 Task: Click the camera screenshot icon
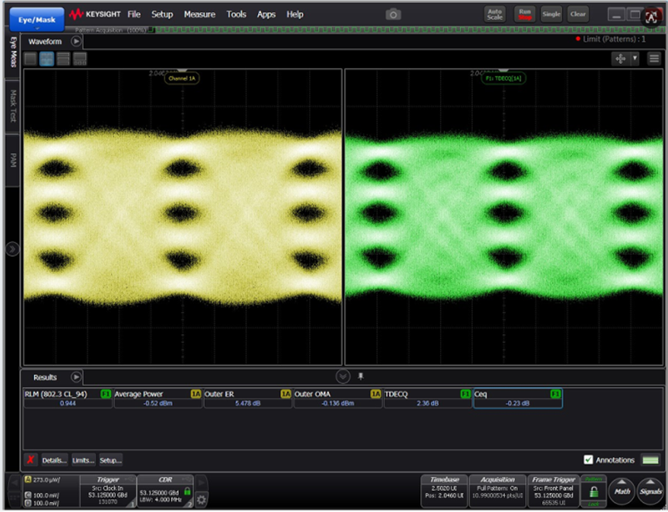pyautogui.click(x=393, y=15)
